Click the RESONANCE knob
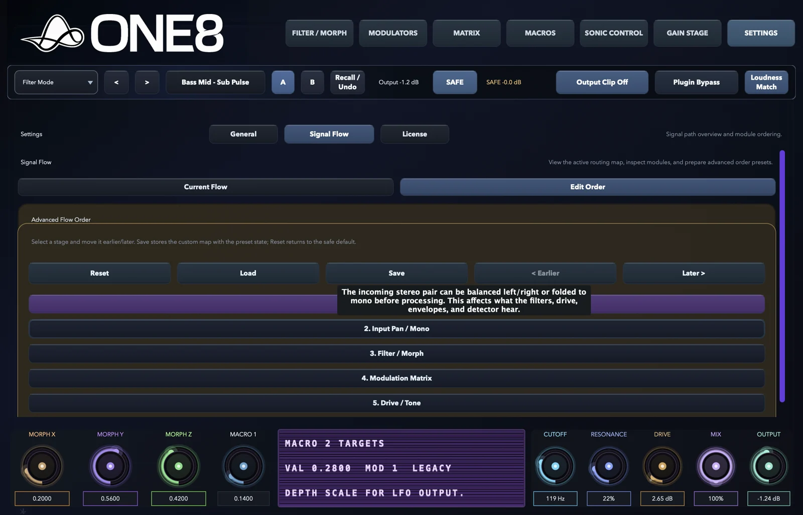 point(609,466)
